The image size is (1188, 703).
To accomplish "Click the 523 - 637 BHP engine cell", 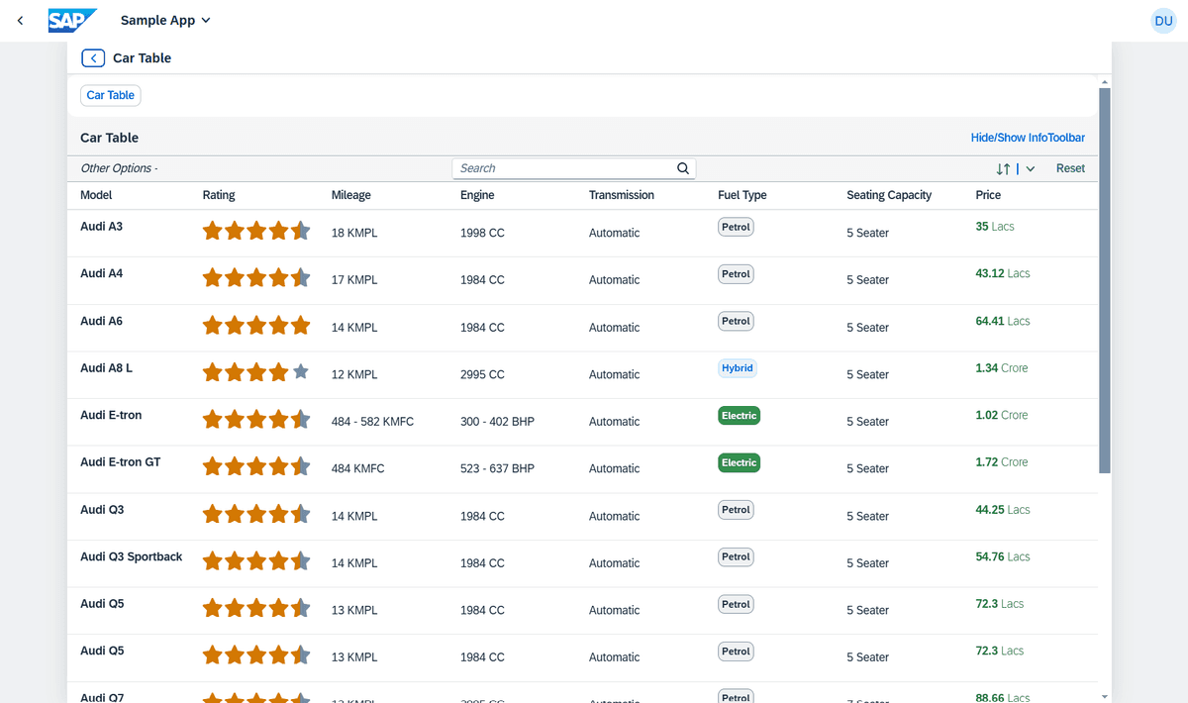I will 497,468.
